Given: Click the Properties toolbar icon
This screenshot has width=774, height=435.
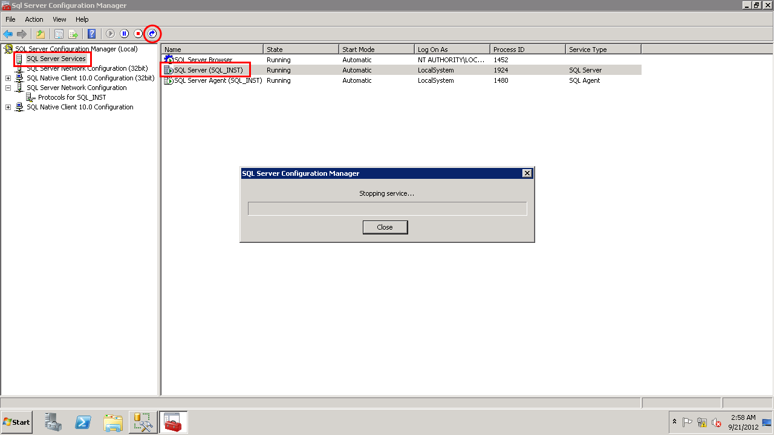Looking at the screenshot, I should click(59, 34).
